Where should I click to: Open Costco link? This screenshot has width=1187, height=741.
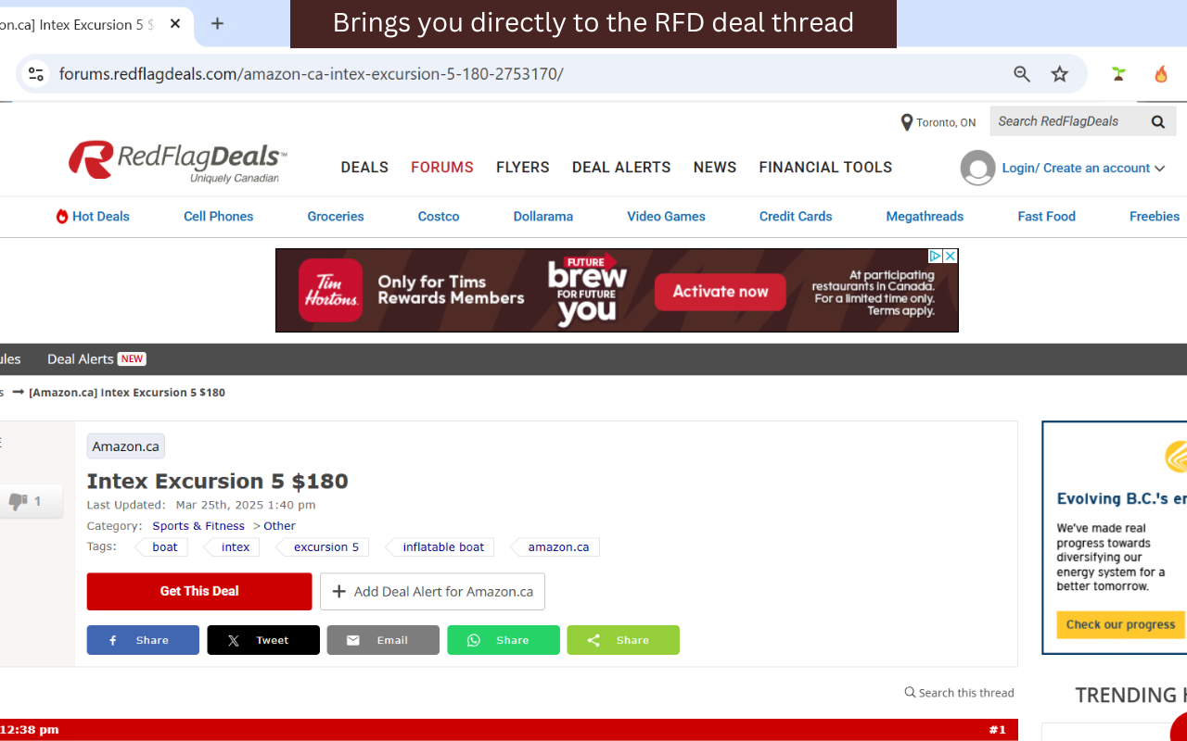point(439,217)
